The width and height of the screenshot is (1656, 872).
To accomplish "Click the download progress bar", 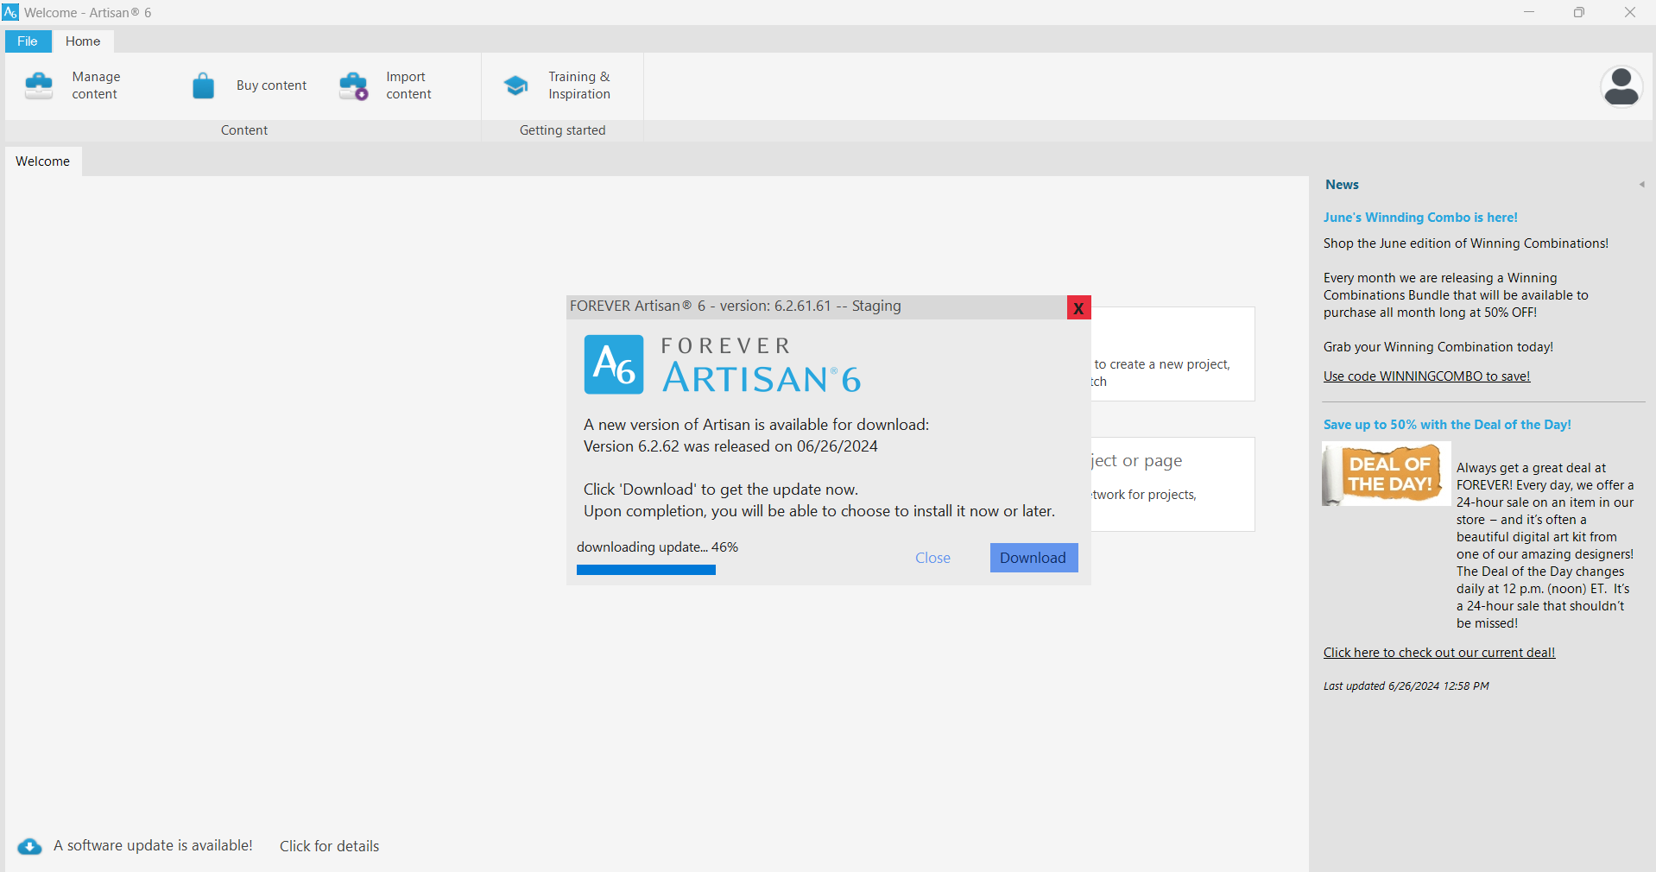I will click(646, 570).
